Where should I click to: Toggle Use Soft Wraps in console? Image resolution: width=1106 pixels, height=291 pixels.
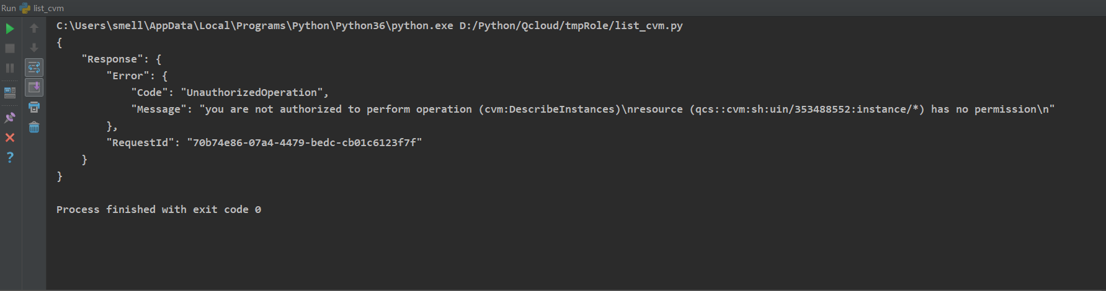point(34,67)
